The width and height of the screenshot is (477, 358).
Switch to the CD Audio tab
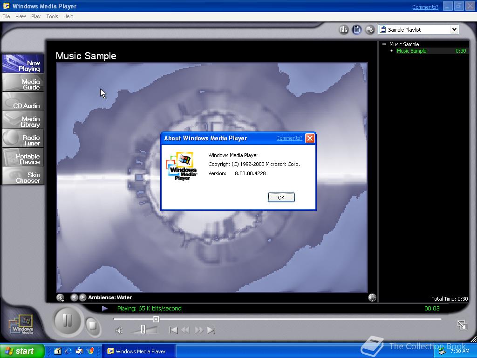23,101
